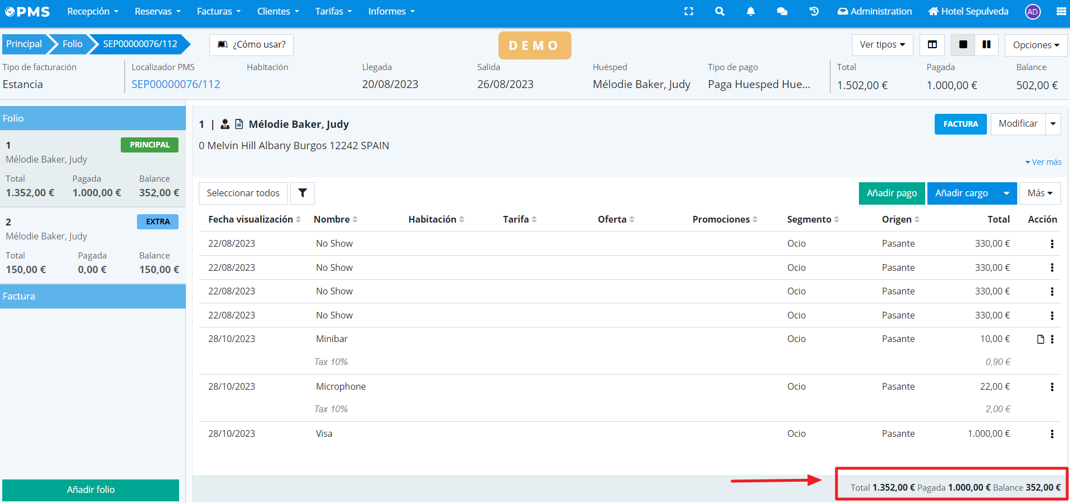Open the Informes menu
Screen dimensions: 1070x503
pyautogui.click(x=391, y=11)
